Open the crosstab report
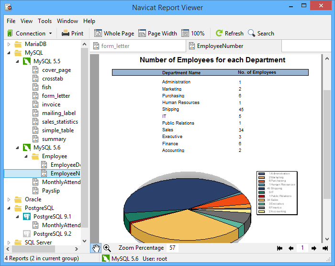This screenshot has height=266, width=335. click(x=53, y=79)
